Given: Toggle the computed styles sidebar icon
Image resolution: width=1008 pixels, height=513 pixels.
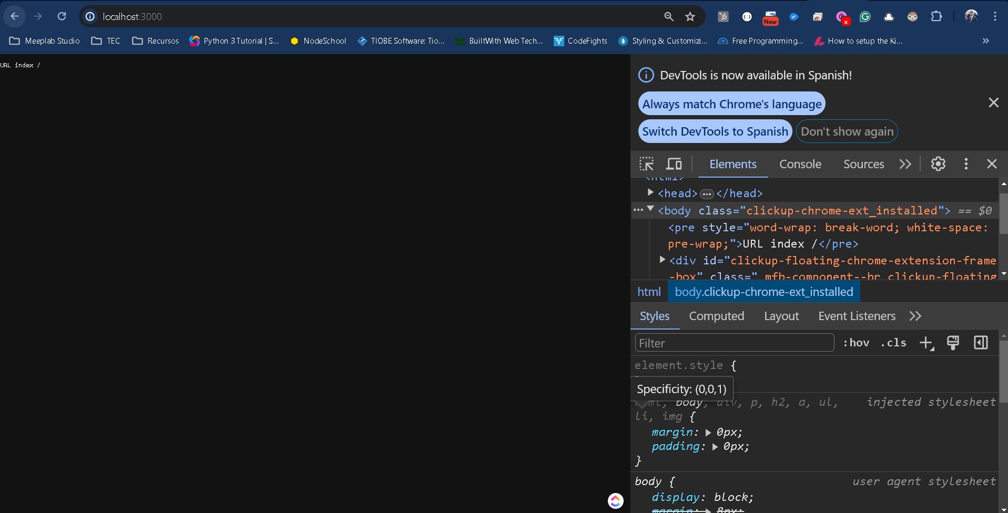Looking at the screenshot, I should pos(981,343).
